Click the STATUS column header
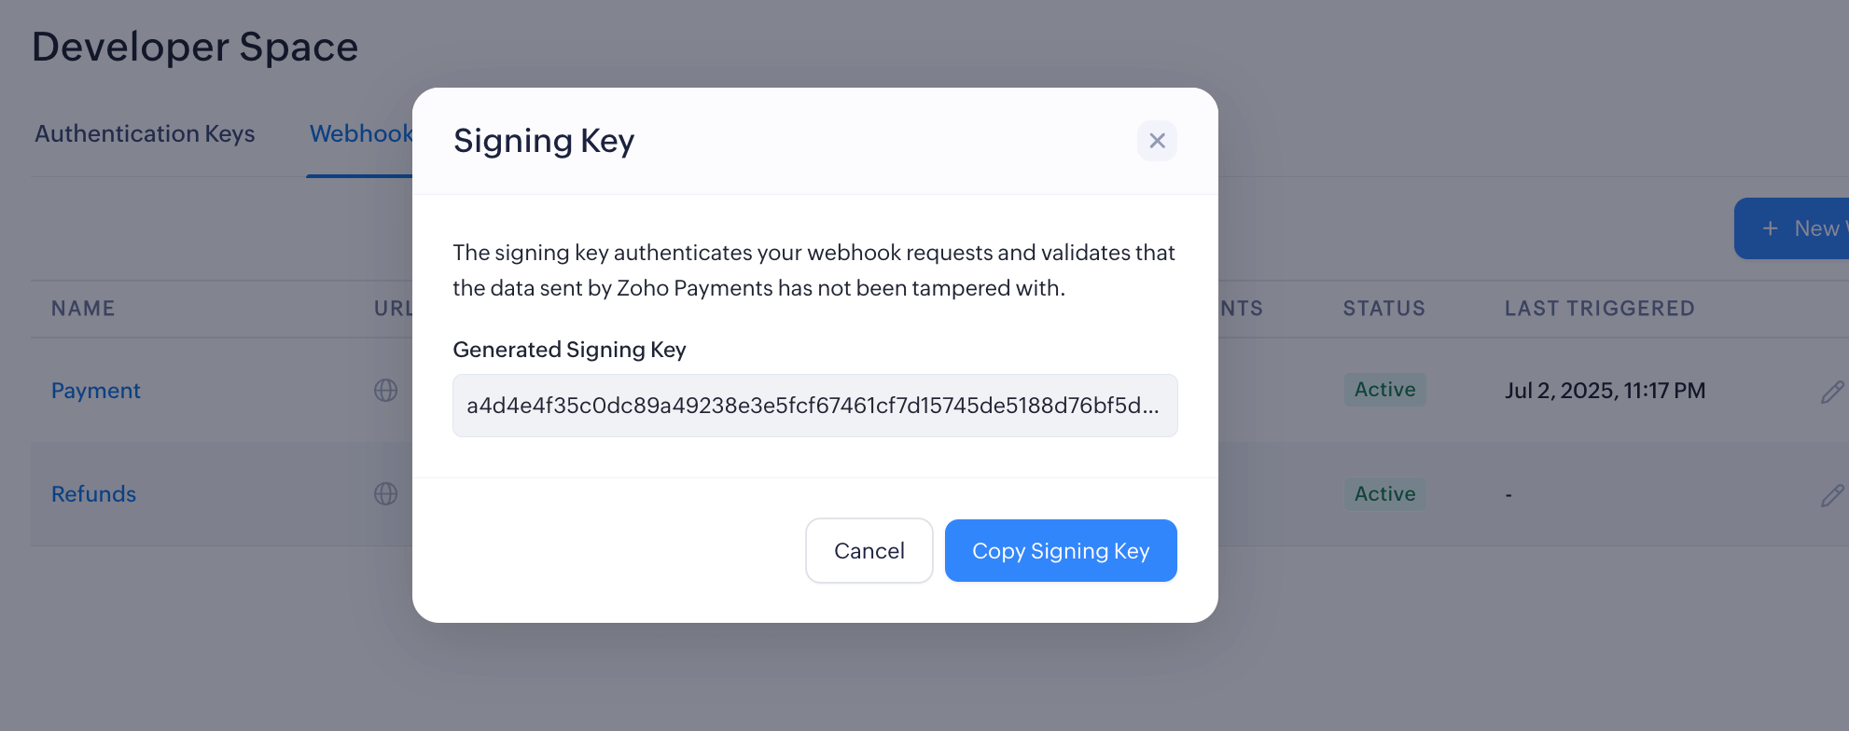Viewport: 1849px width, 731px height. [x=1383, y=309]
